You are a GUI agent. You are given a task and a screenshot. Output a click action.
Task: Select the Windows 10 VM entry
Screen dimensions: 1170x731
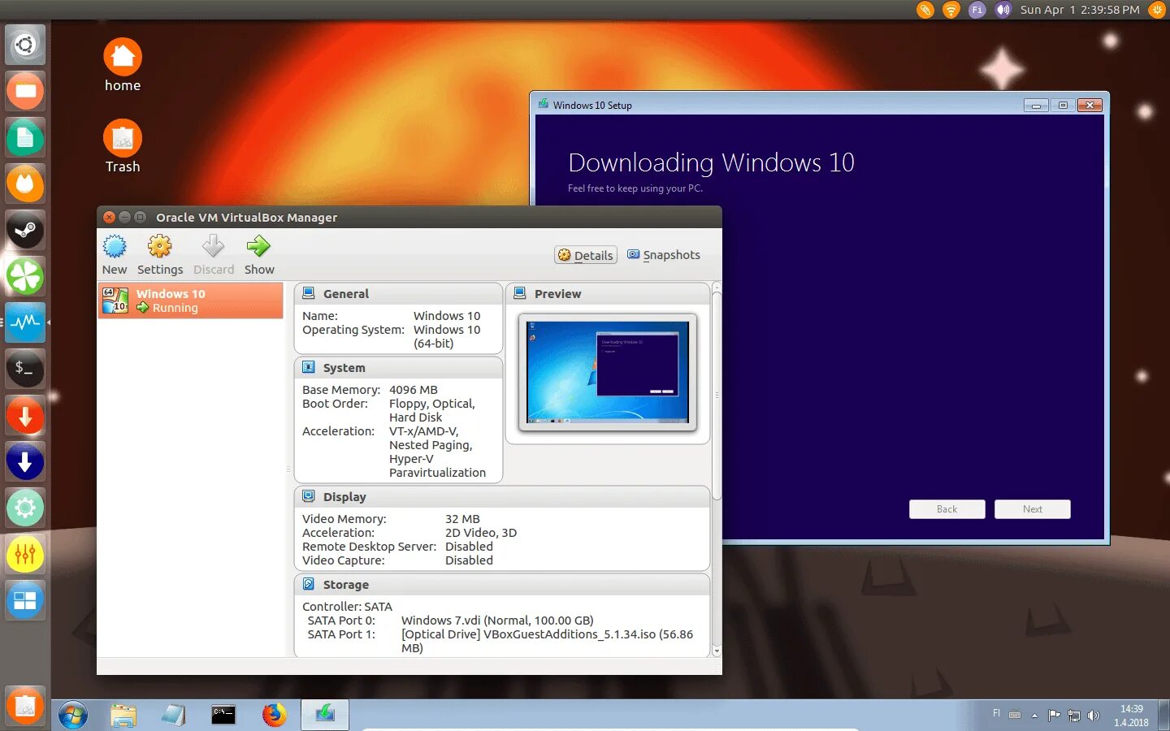(x=190, y=301)
